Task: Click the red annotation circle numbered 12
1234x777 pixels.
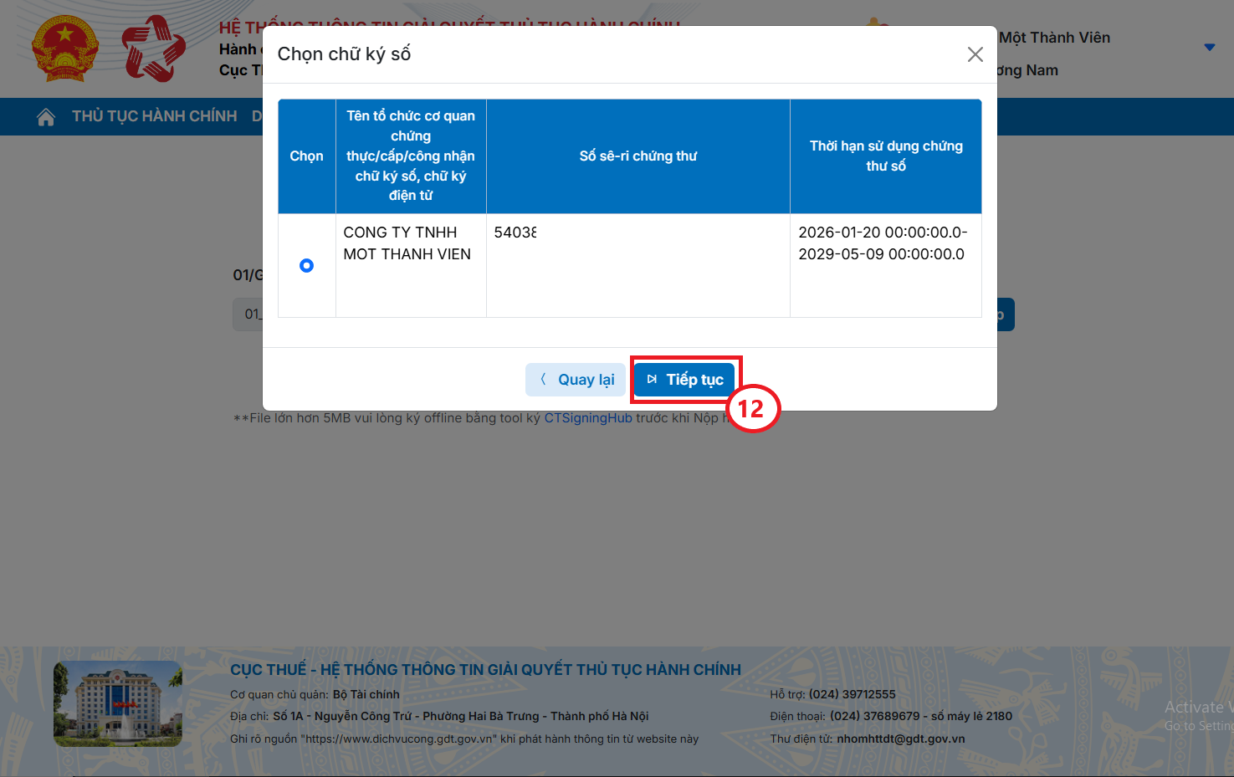Action: coord(752,408)
